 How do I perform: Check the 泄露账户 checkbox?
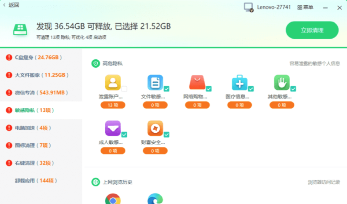click(124, 89)
